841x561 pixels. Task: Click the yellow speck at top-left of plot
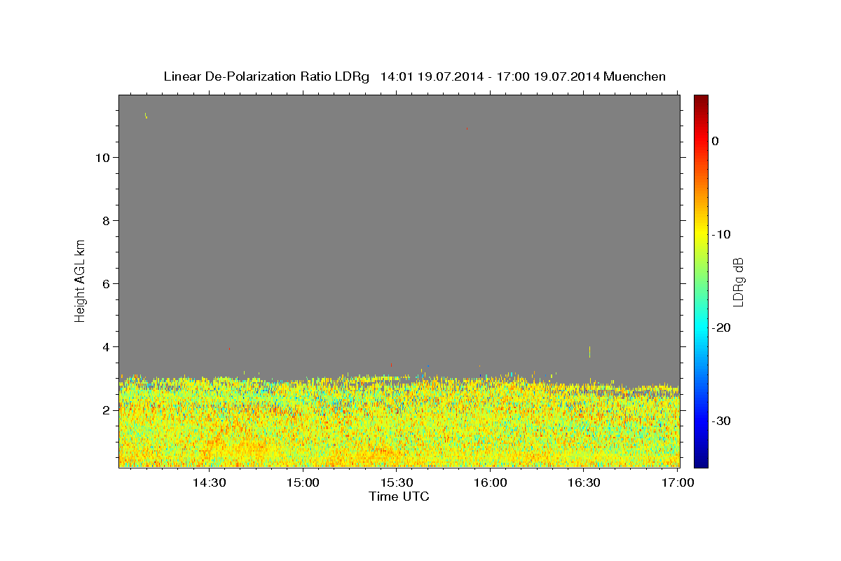(x=146, y=116)
